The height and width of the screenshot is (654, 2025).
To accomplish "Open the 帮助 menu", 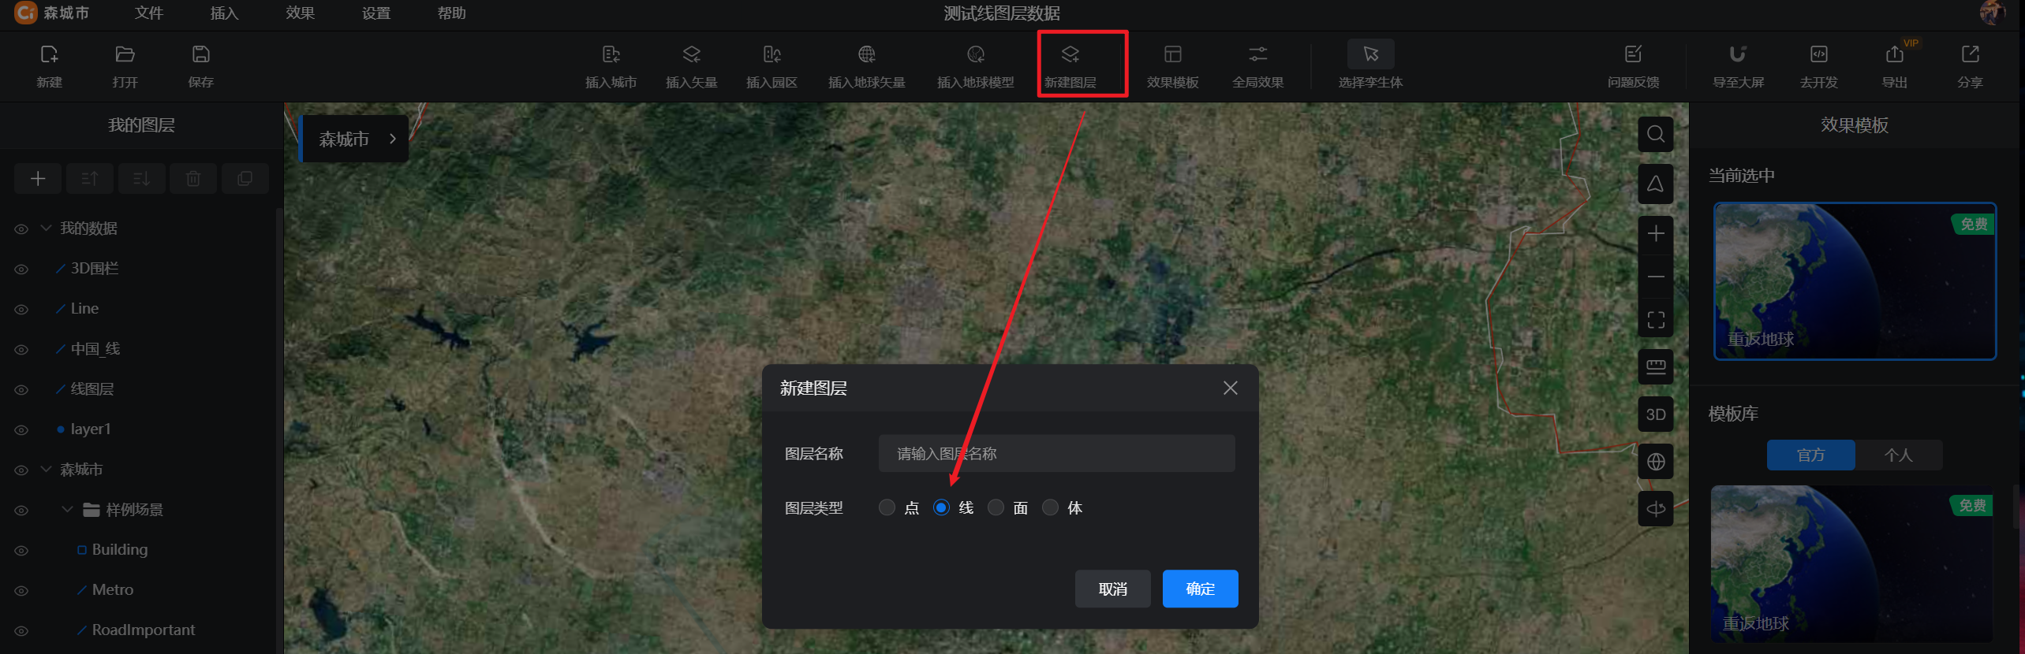I will [x=451, y=13].
